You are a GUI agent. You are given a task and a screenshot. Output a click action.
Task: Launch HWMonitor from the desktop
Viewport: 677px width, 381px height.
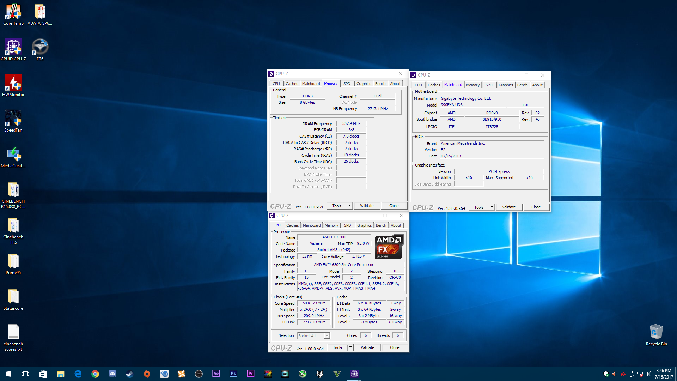(13, 85)
